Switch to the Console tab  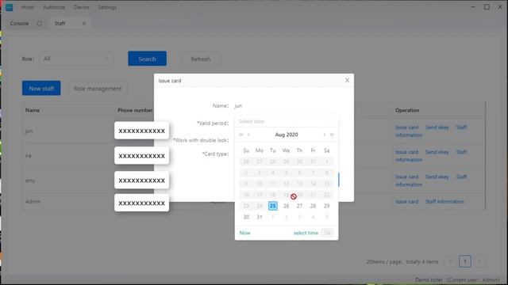click(x=19, y=23)
